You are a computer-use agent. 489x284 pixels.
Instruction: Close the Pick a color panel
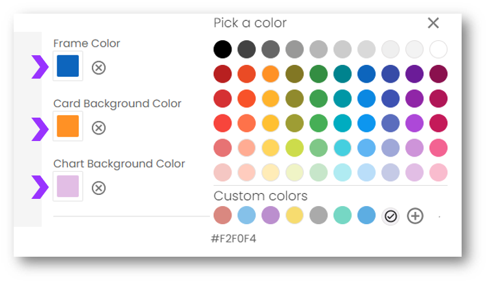coord(433,23)
